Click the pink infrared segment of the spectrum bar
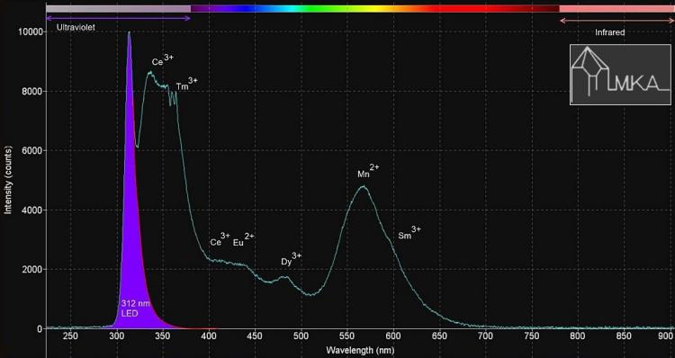 point(616,9)
